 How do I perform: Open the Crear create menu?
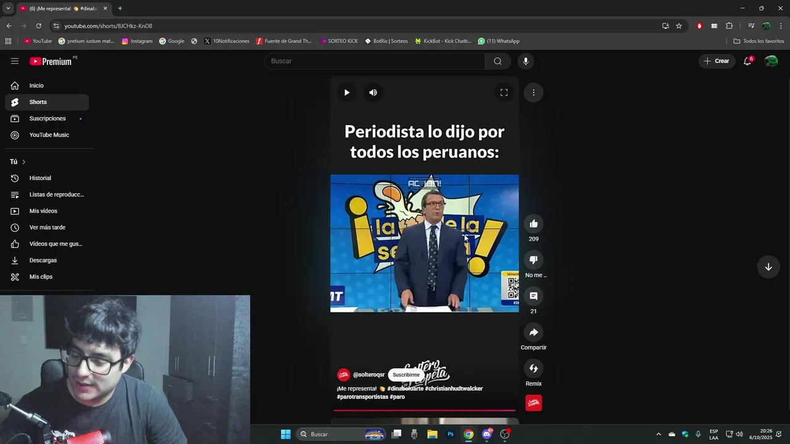[717, 61]
